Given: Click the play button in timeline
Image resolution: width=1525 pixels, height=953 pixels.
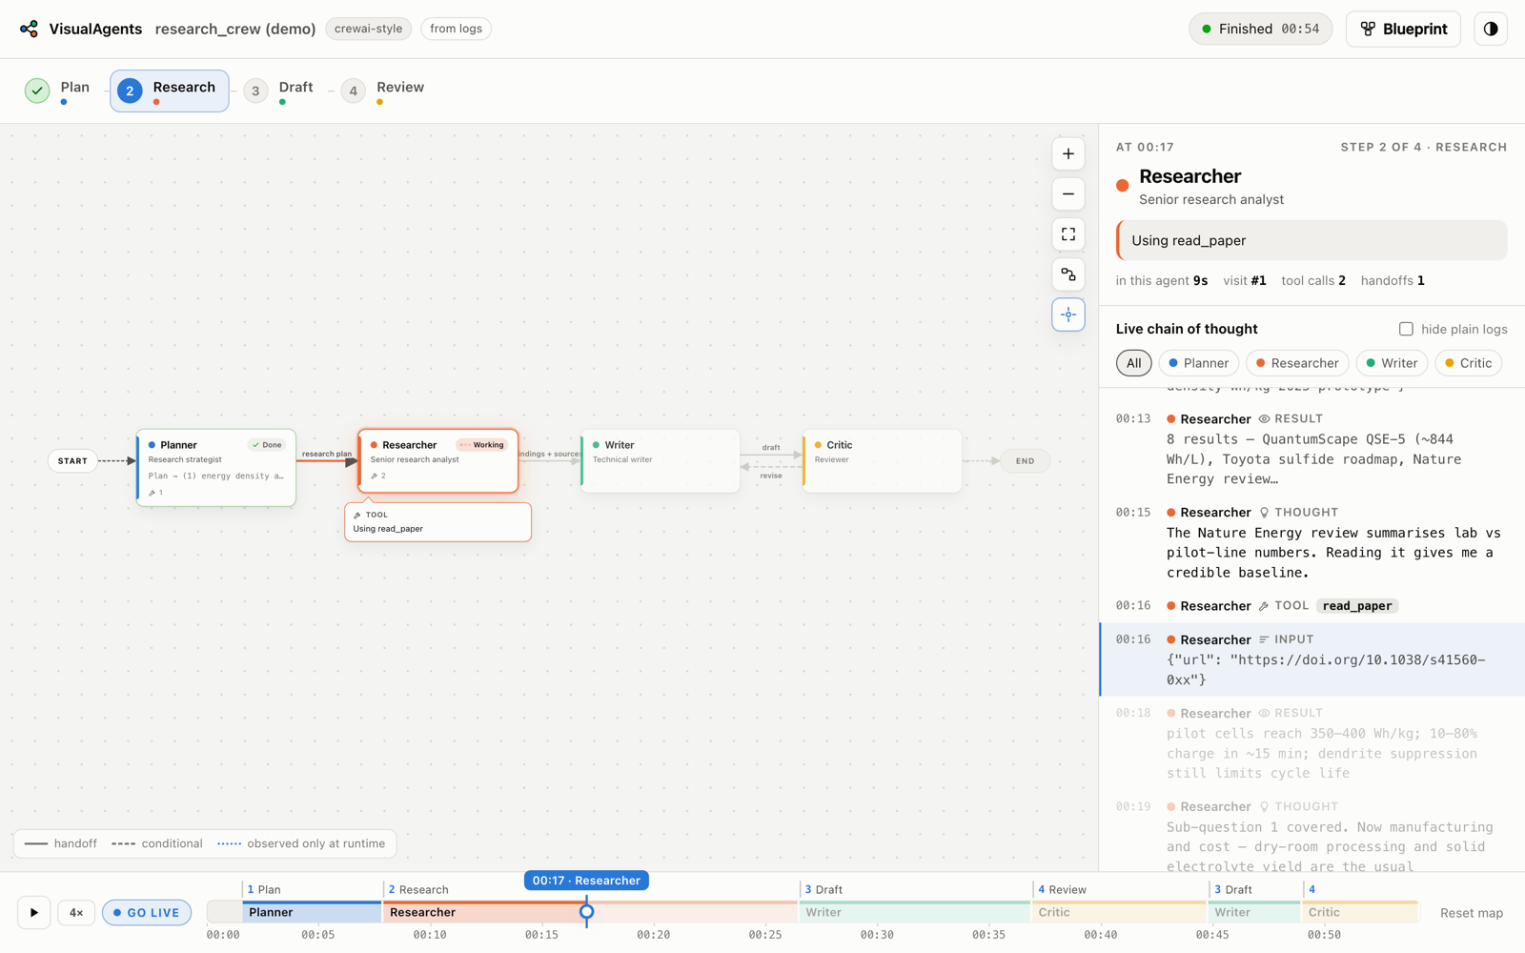Looking at the screenshot, I should coord(34,912).
